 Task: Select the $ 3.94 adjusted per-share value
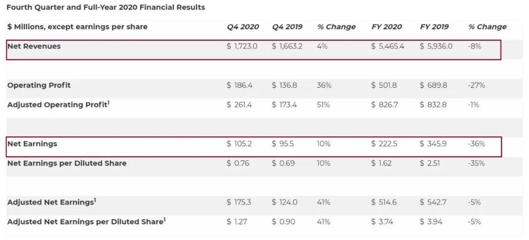tap(431, 221)
